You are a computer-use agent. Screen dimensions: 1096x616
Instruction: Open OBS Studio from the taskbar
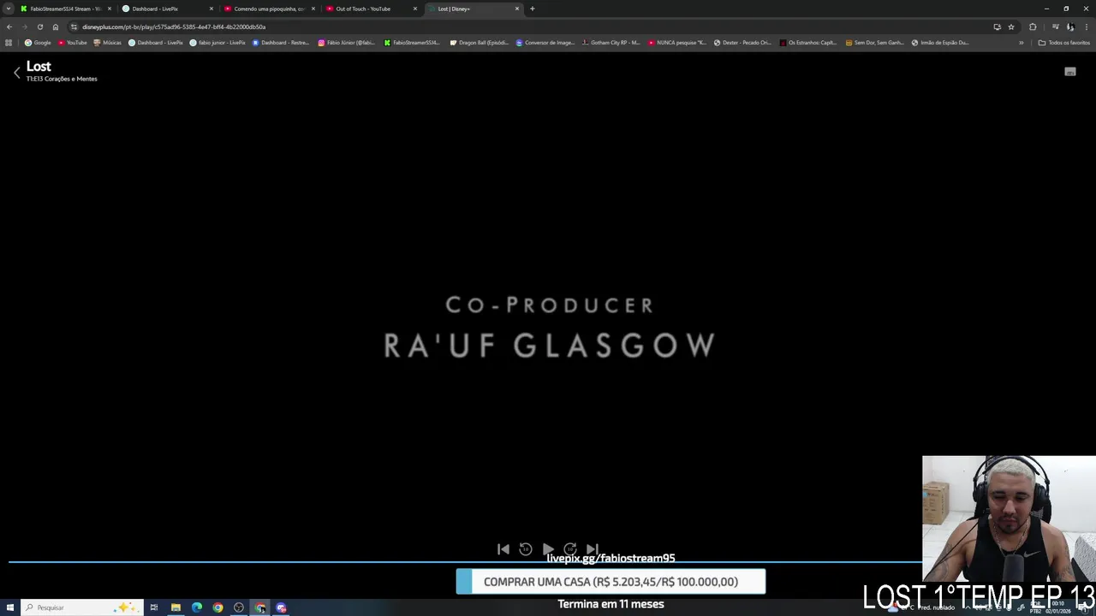point(239,607)
